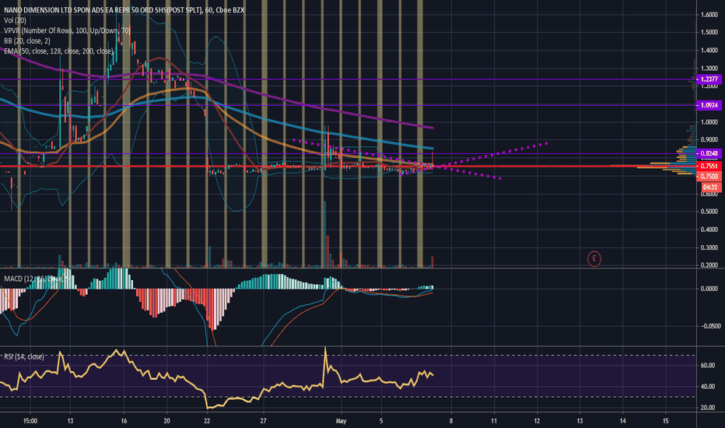Click 0.3000 on the price axis
The height and width of the screenshot is (428, 725).
tap(709, 247)
